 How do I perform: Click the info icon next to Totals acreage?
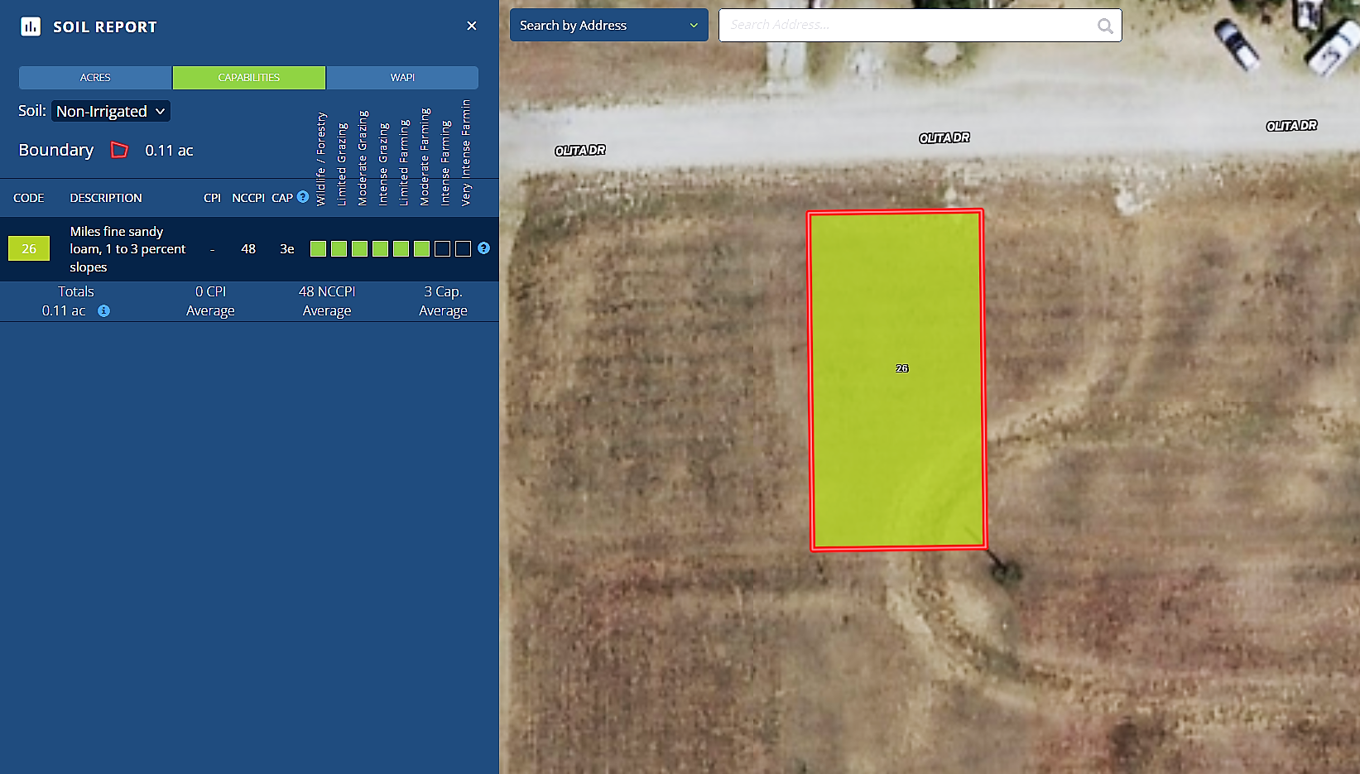point(103,311)
